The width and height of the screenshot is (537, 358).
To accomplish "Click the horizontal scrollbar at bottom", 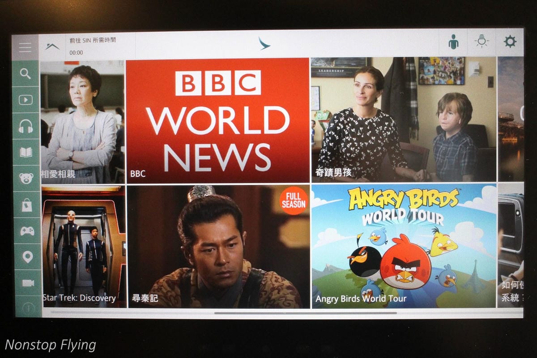I will 305,313.
